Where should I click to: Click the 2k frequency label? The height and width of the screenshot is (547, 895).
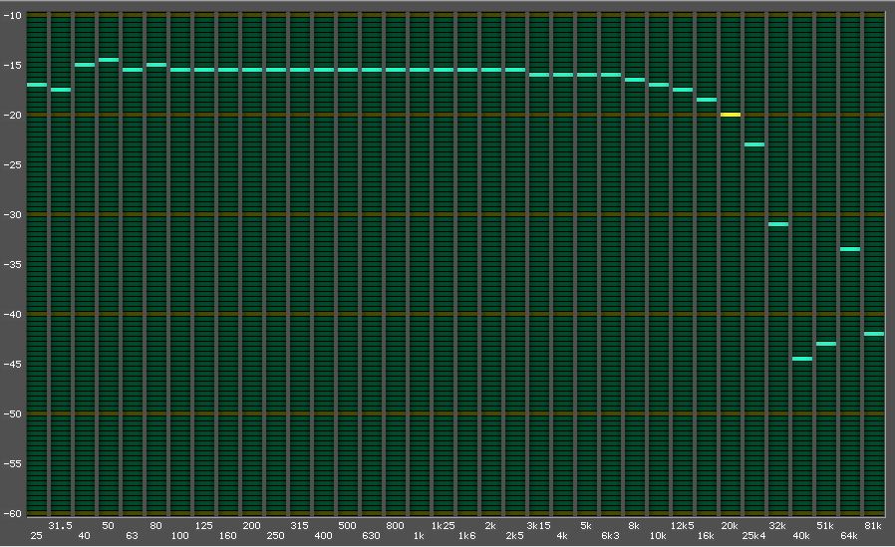click(x=490, y=526)
